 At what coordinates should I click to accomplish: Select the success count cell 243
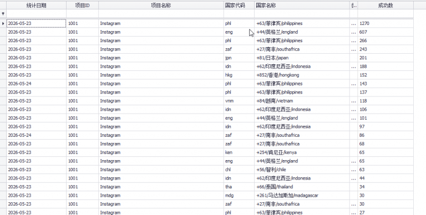click(x=386, y=49)
